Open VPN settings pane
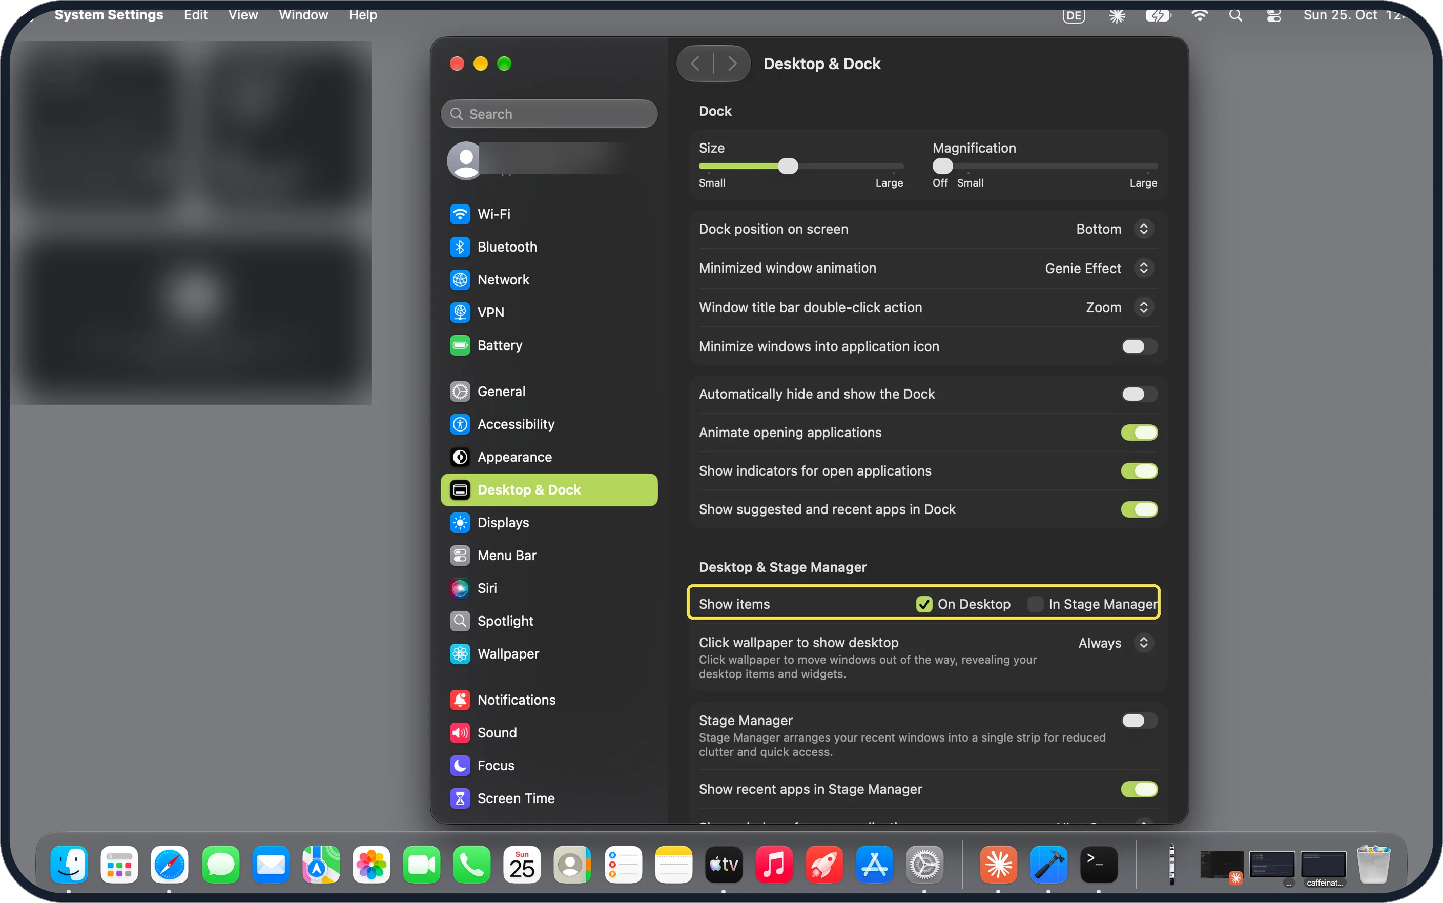This screenshot has height=903, width=1443. [549, 312]
